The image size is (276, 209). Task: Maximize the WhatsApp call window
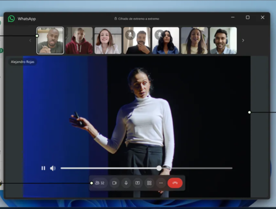(x=247, y=17)
